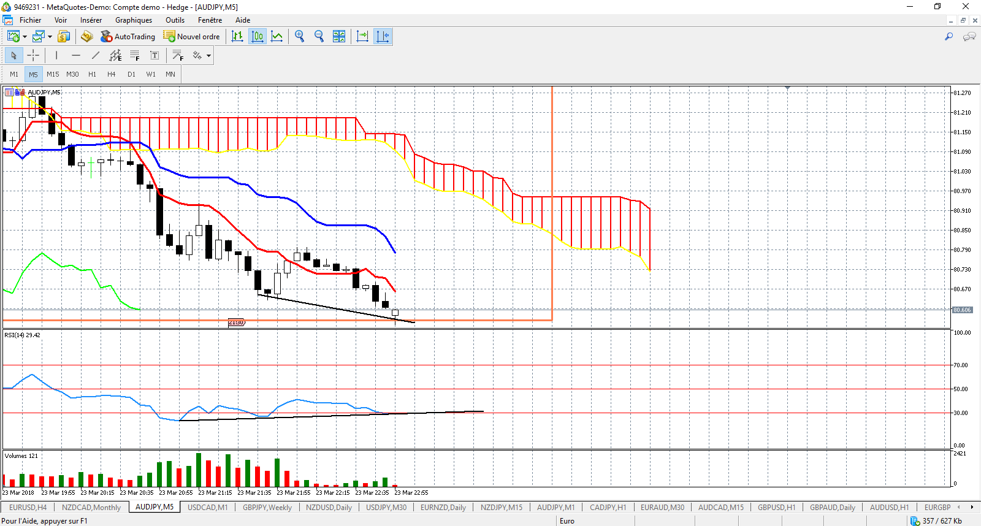Select the cursor arrow tool

(x=13, y=56)
